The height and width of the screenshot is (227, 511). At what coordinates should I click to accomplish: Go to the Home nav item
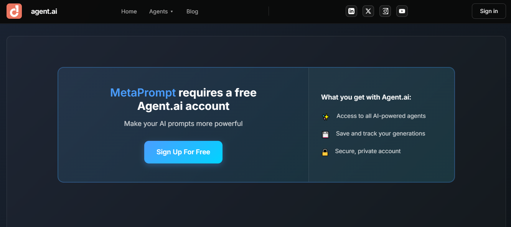click(x=129, y=11)
